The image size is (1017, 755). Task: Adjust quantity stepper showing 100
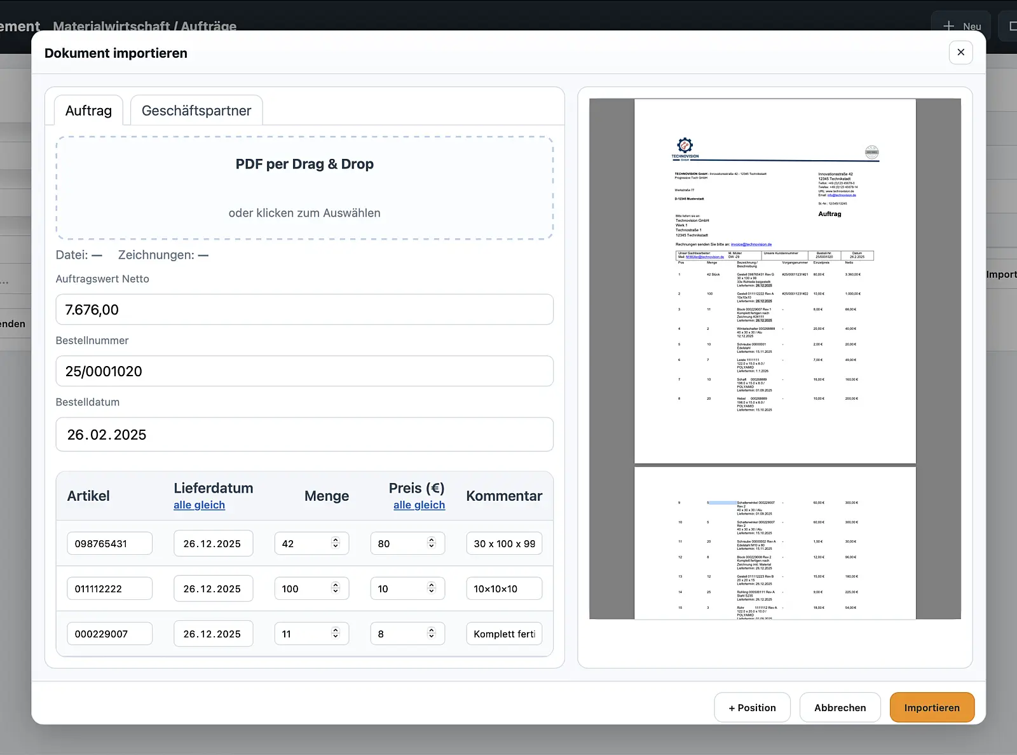tap(336, 588)
